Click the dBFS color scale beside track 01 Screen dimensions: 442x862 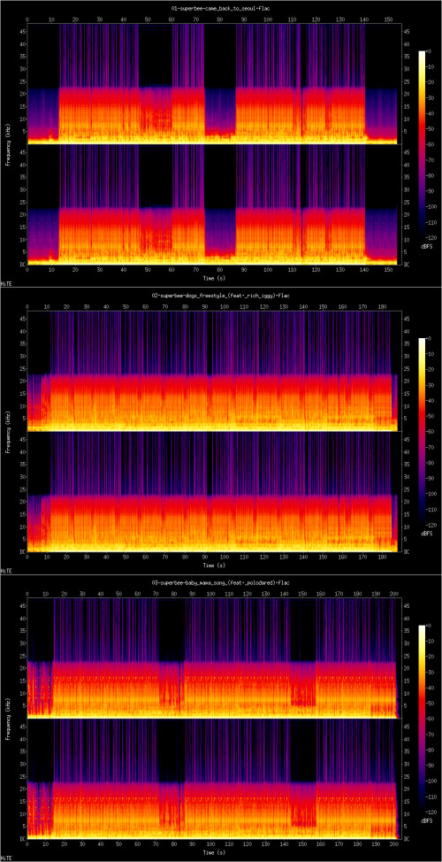[x=422, y=146]
